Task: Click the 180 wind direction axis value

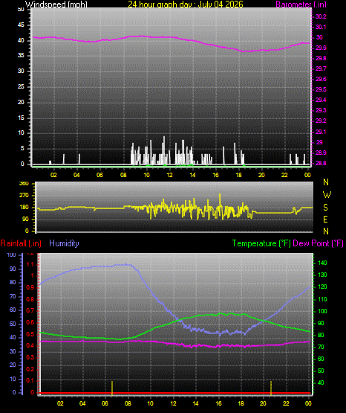Action: 24,208
